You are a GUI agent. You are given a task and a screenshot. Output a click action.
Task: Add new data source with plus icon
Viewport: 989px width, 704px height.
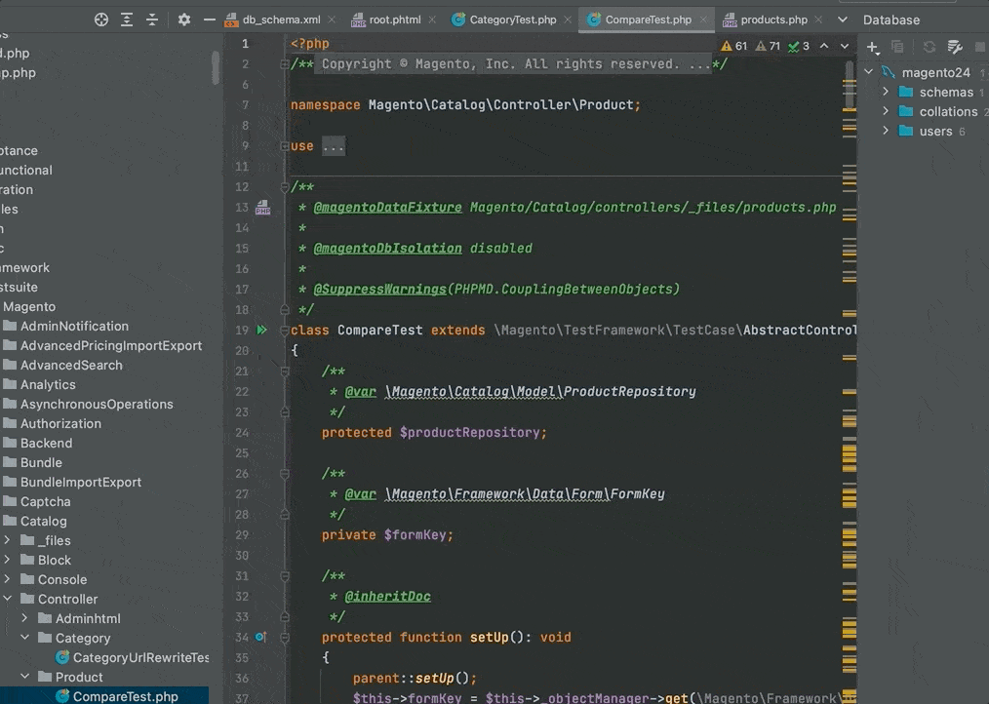point(873,47)
